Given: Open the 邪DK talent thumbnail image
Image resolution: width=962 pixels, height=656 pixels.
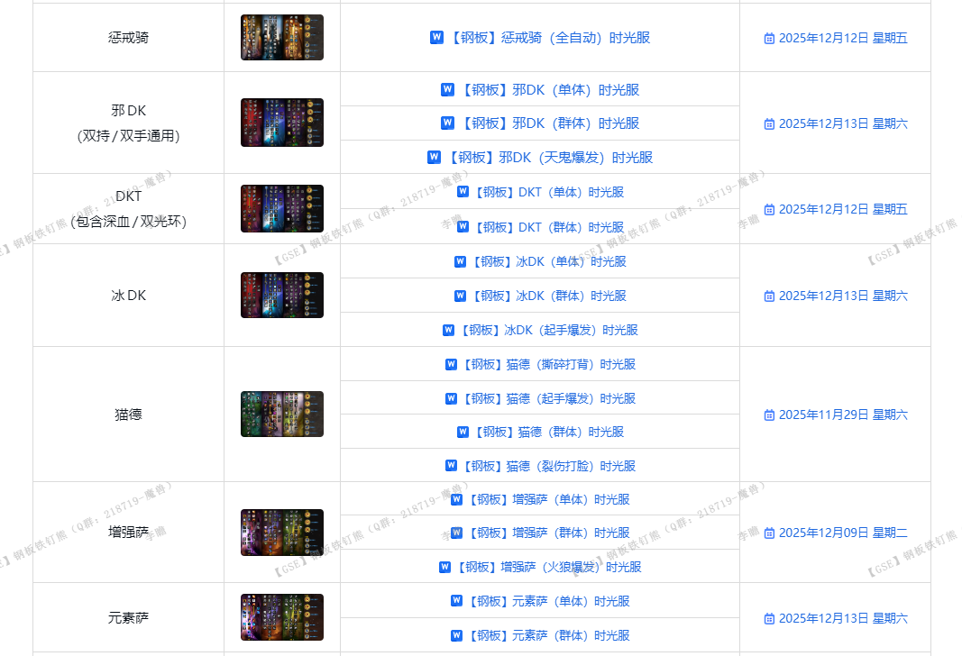Looking at the screenshot, I should pyautogui.click(x=281, y=123).
